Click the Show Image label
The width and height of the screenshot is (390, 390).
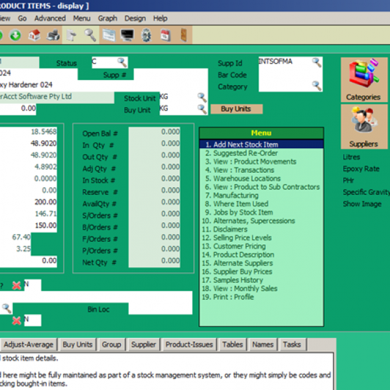(x=362, y=204)
